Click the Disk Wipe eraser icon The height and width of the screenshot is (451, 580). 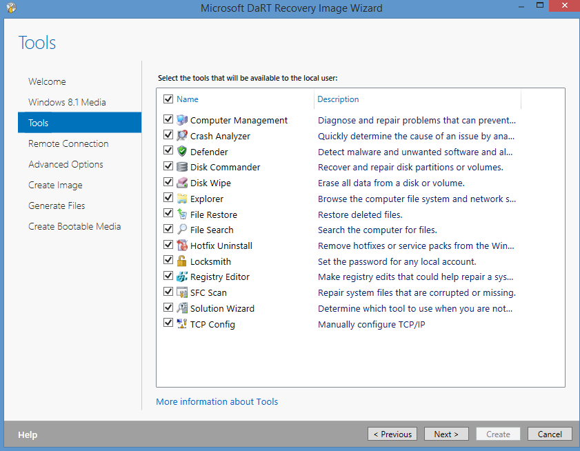(181, 183)
